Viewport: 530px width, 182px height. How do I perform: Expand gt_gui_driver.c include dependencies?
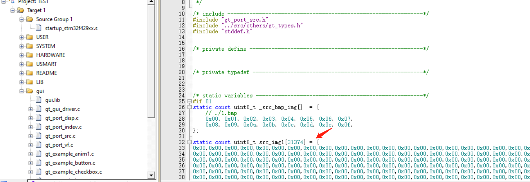tap(31, 109)
